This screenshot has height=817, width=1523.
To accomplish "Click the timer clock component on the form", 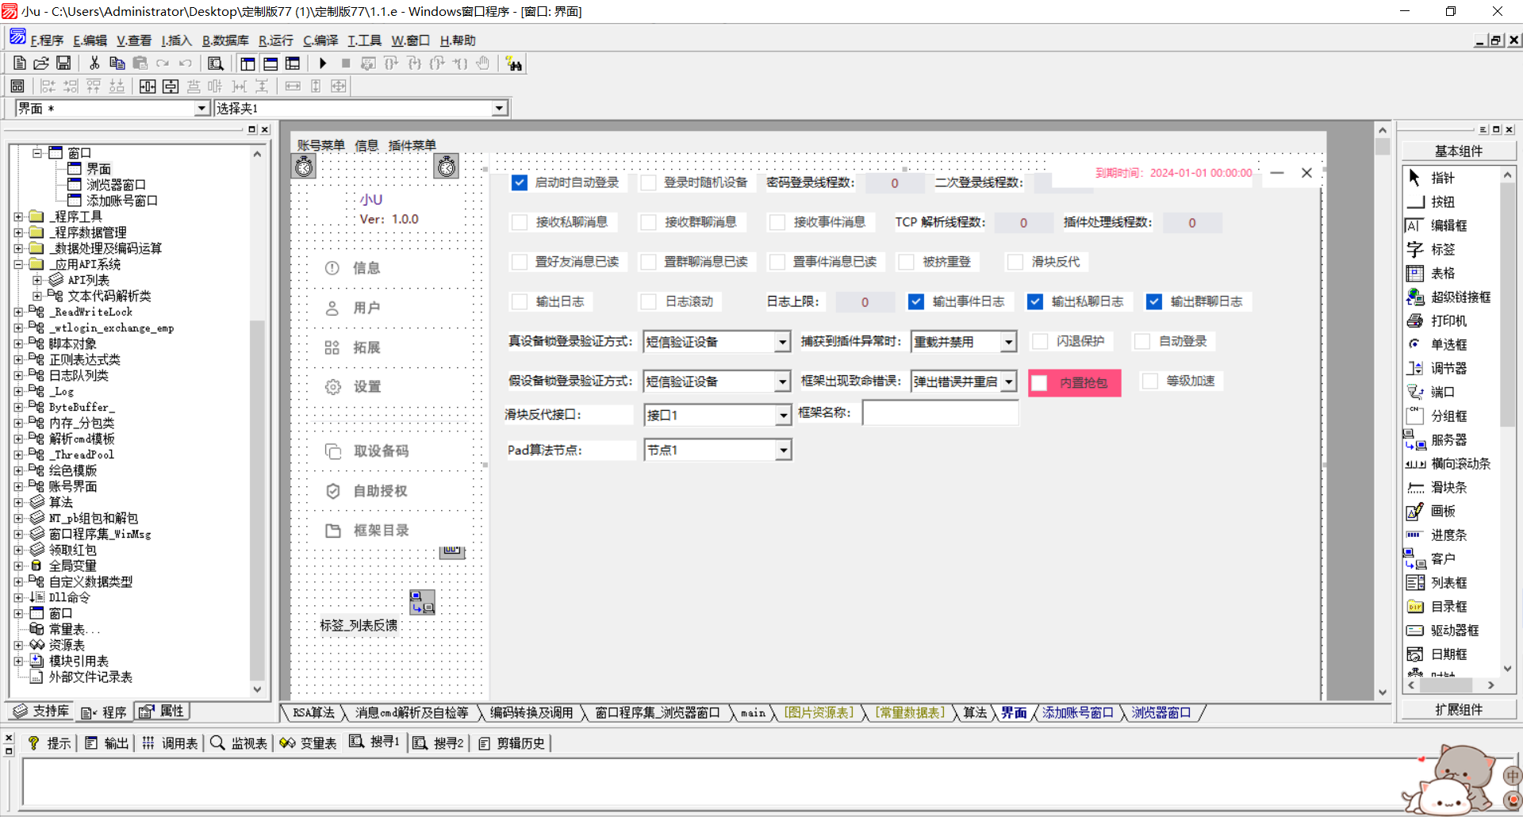I will point(305,167).
